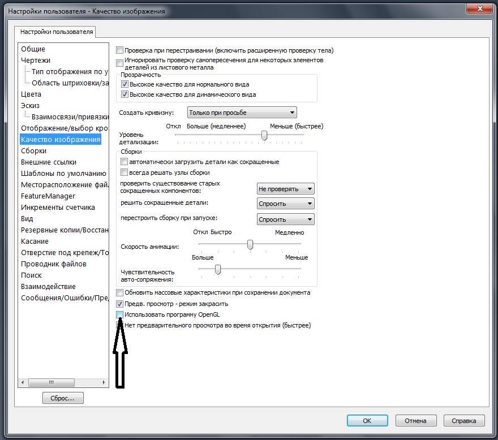Enable automatically load parts as lightweight
Viewport: 498px width, 440px height.
(x=124, y=162)
